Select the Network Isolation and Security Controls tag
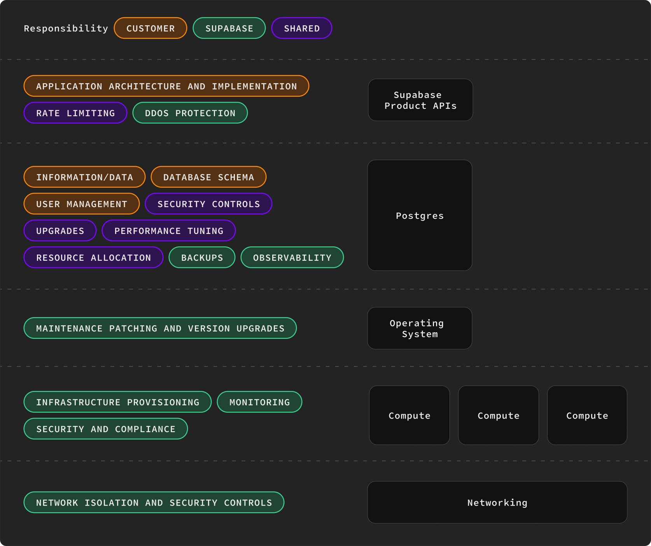The image size is (651, 546). (154, 502)
